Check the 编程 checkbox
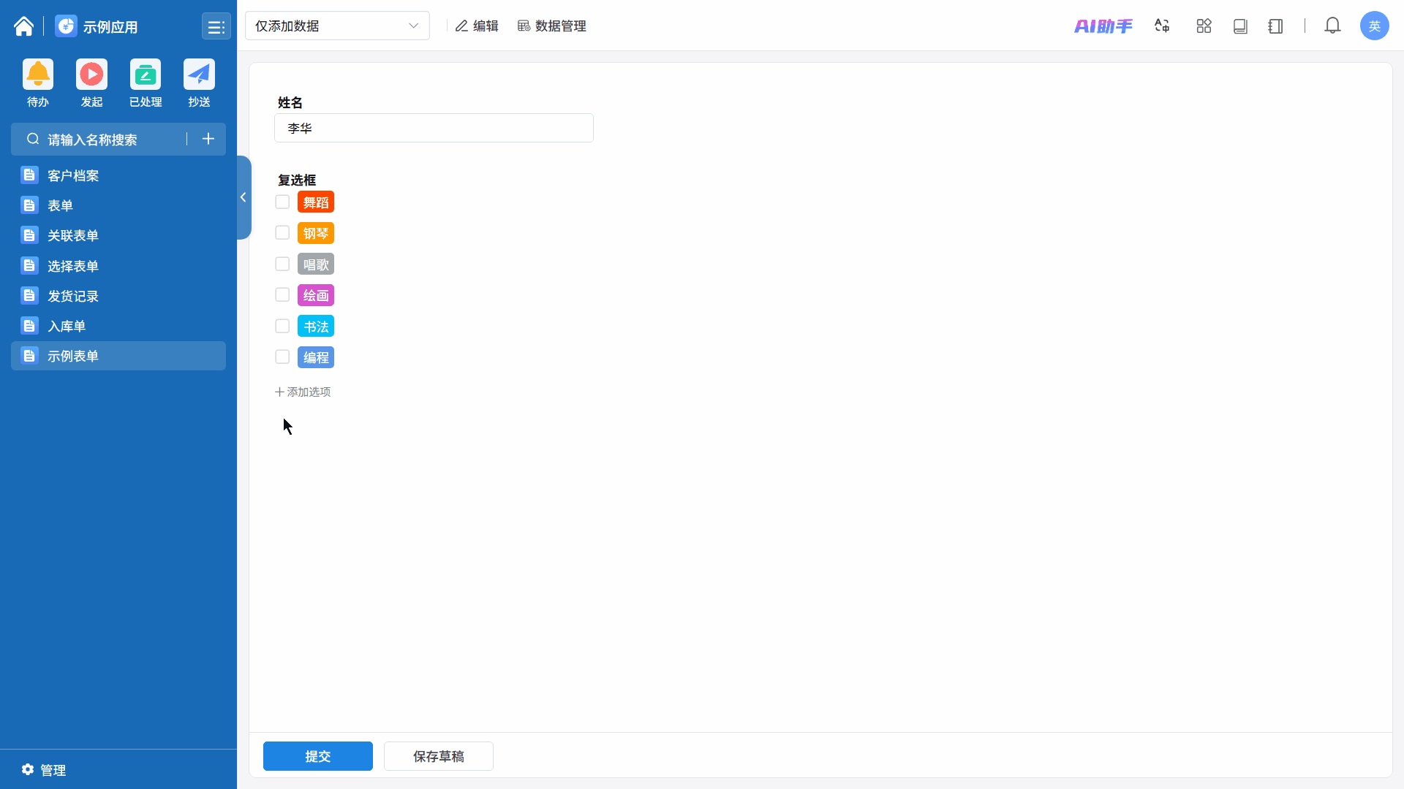 [282, 357]
